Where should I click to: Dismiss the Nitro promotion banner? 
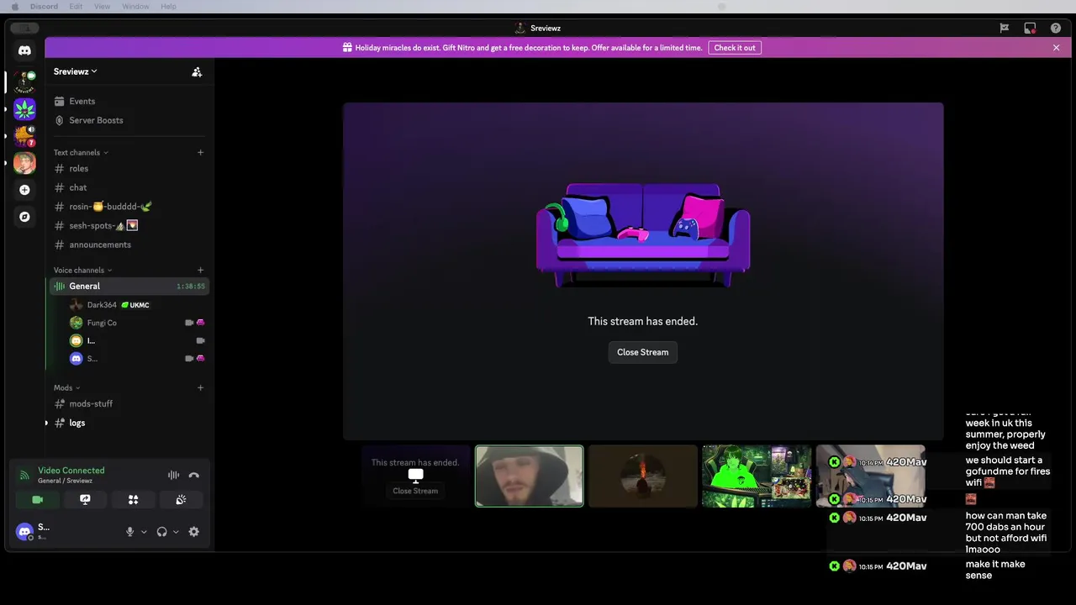point(1056,48)
